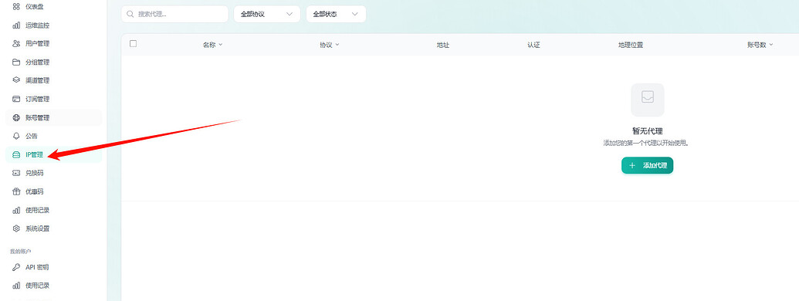
Task: Select the 用户管理 users icon
Action: point(16,44)
